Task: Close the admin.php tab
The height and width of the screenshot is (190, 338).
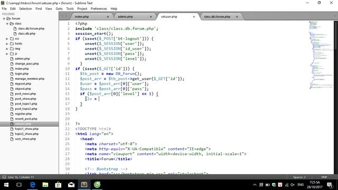Action: (151, 16)
